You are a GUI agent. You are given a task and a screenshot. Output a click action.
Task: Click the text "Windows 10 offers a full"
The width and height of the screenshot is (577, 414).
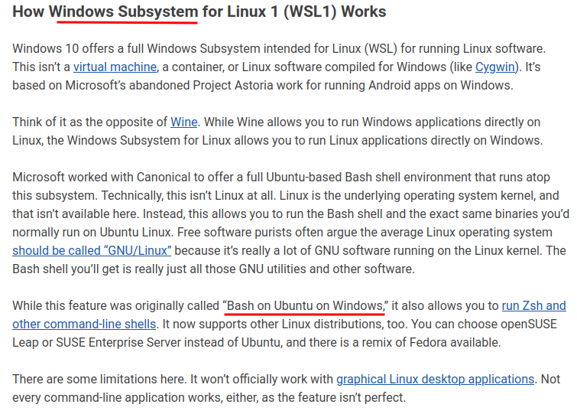[78, 49]
